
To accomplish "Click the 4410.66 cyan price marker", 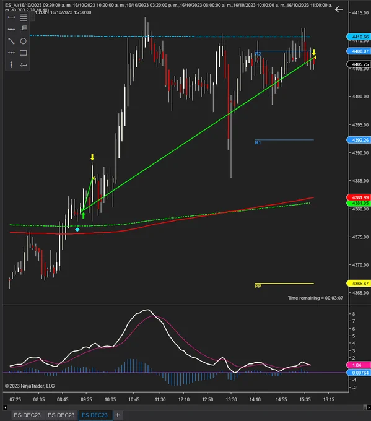I will 359,37.
